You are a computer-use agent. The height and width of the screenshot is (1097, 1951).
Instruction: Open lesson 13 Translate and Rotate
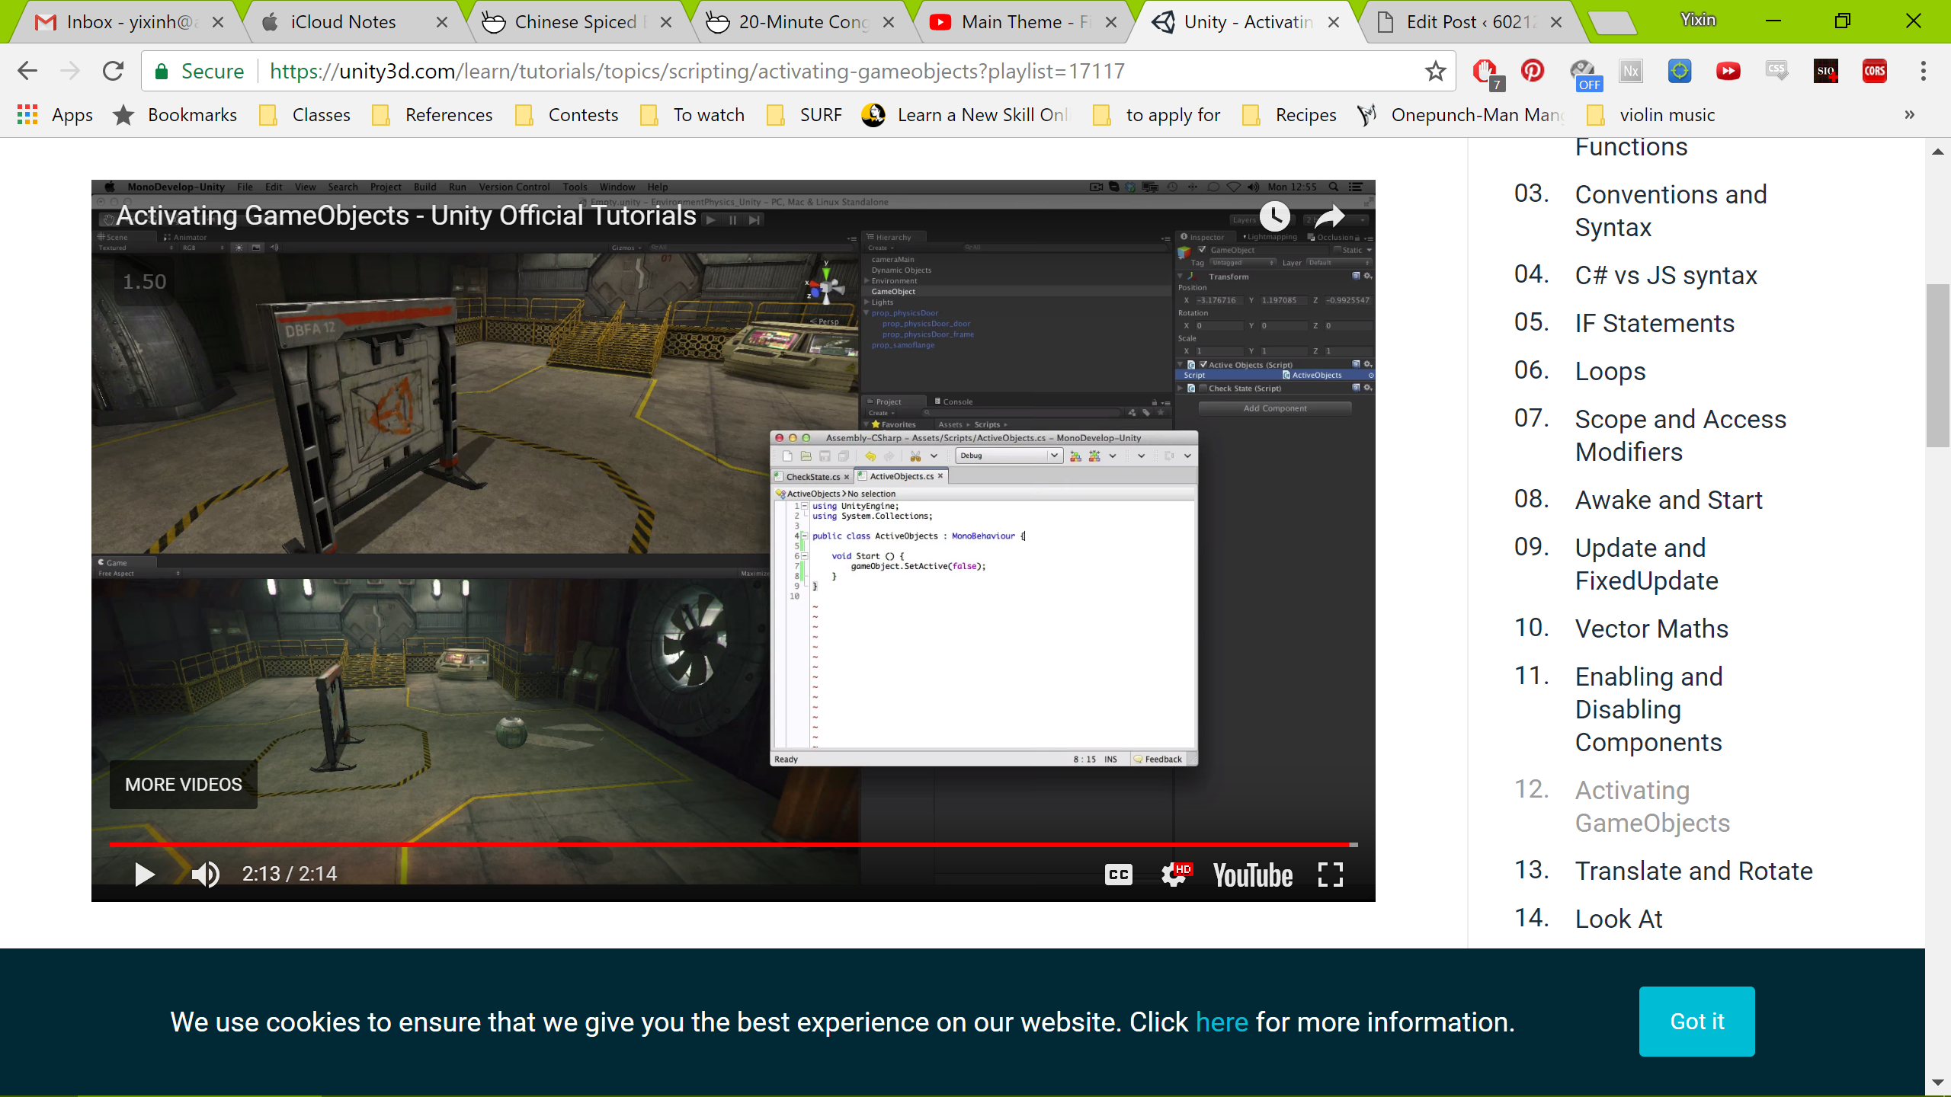1693,871
